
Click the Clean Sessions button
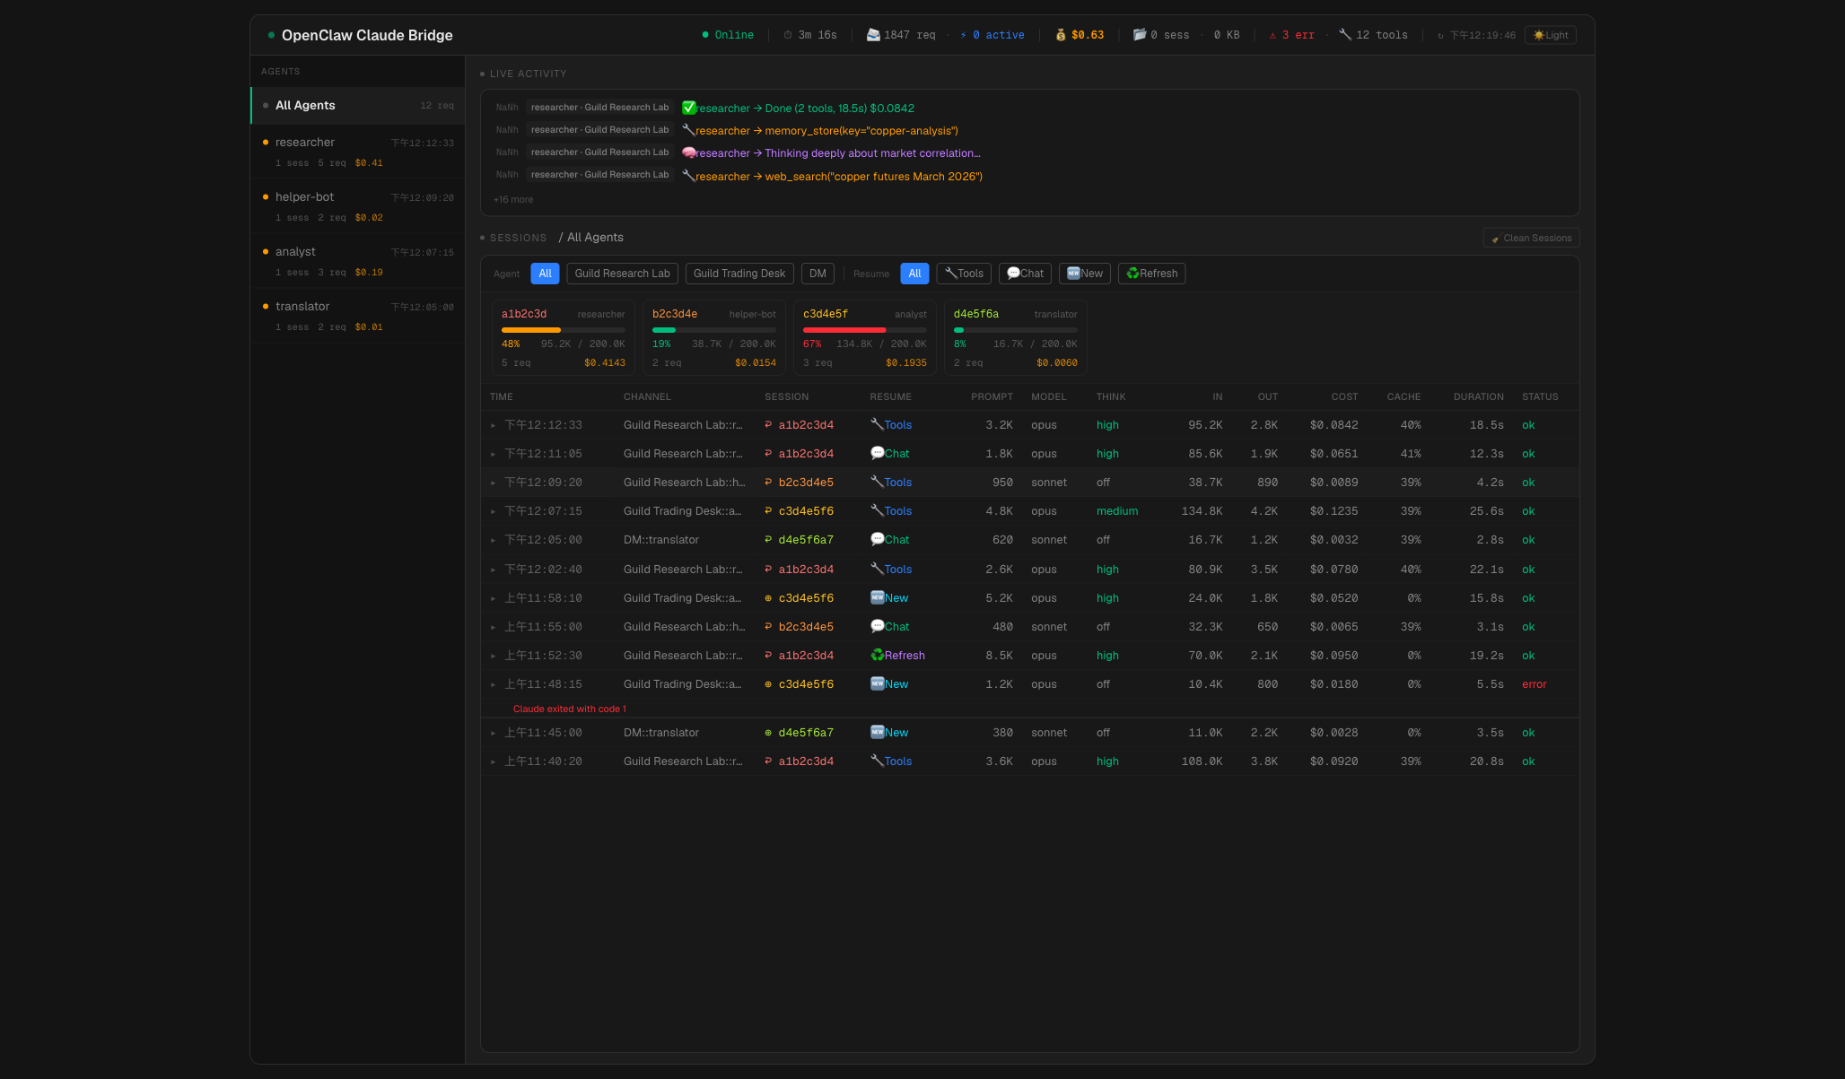point(1531,238)
